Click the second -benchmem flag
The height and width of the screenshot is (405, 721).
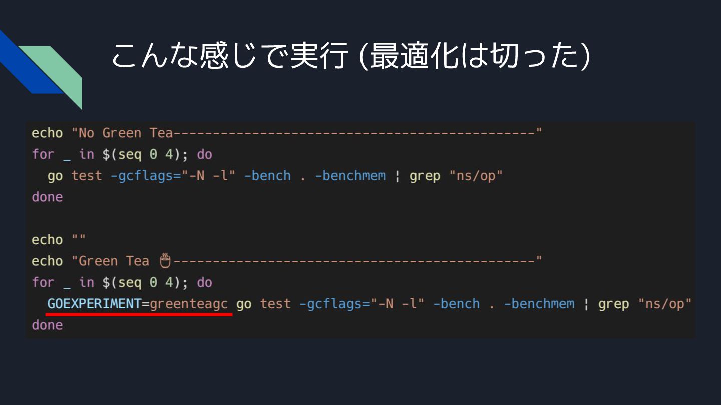pyautogui.click(x=539, y=304)
